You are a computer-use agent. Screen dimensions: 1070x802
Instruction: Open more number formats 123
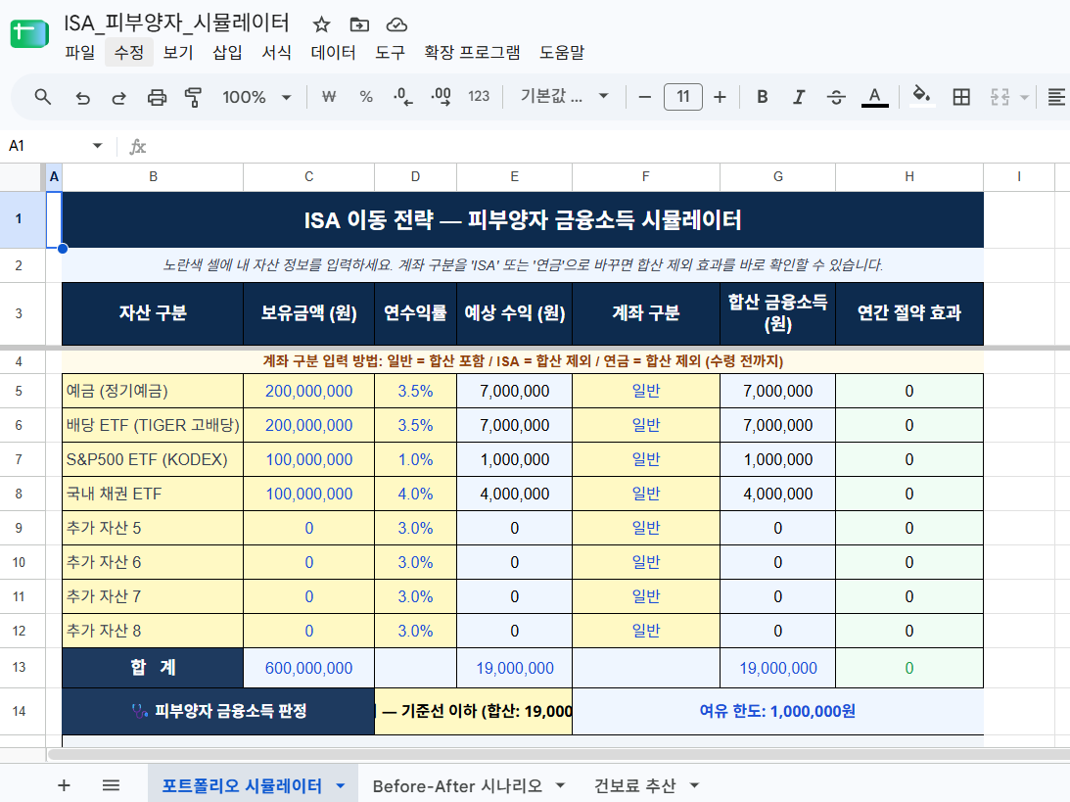[x=479, y=97]
